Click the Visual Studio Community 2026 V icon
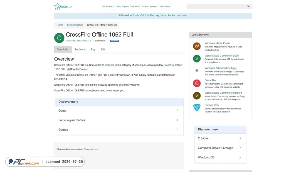 point(197,59)
